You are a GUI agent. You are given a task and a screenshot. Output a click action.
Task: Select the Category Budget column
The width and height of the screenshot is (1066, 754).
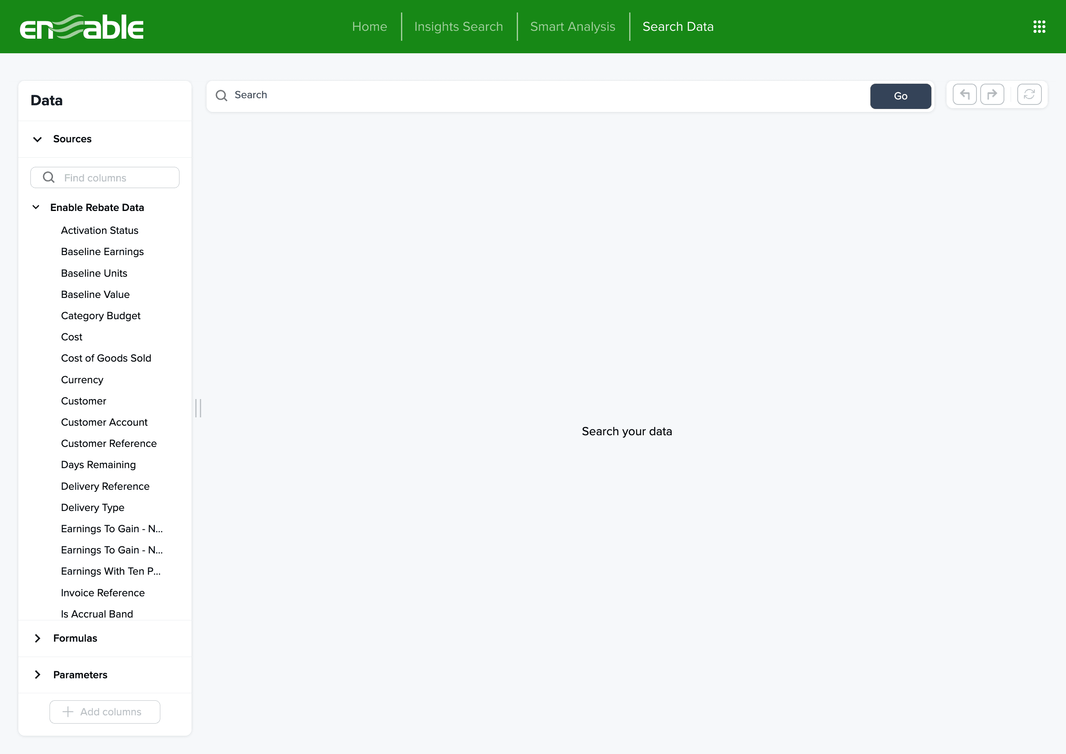[x=100, y=316]
